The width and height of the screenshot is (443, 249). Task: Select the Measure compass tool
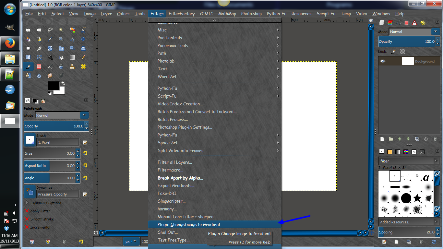click(x=72, y=39)
